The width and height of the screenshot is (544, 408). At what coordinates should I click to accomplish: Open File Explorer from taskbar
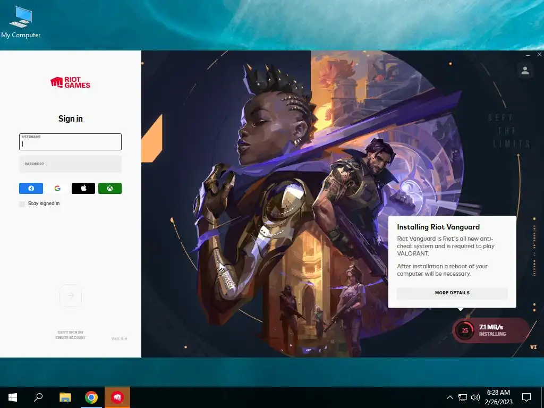[x=65, y=397]
